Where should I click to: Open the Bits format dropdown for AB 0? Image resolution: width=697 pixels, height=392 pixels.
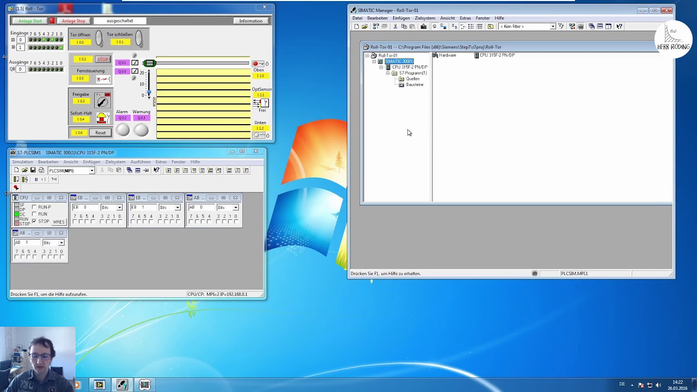tap(235, 207)
